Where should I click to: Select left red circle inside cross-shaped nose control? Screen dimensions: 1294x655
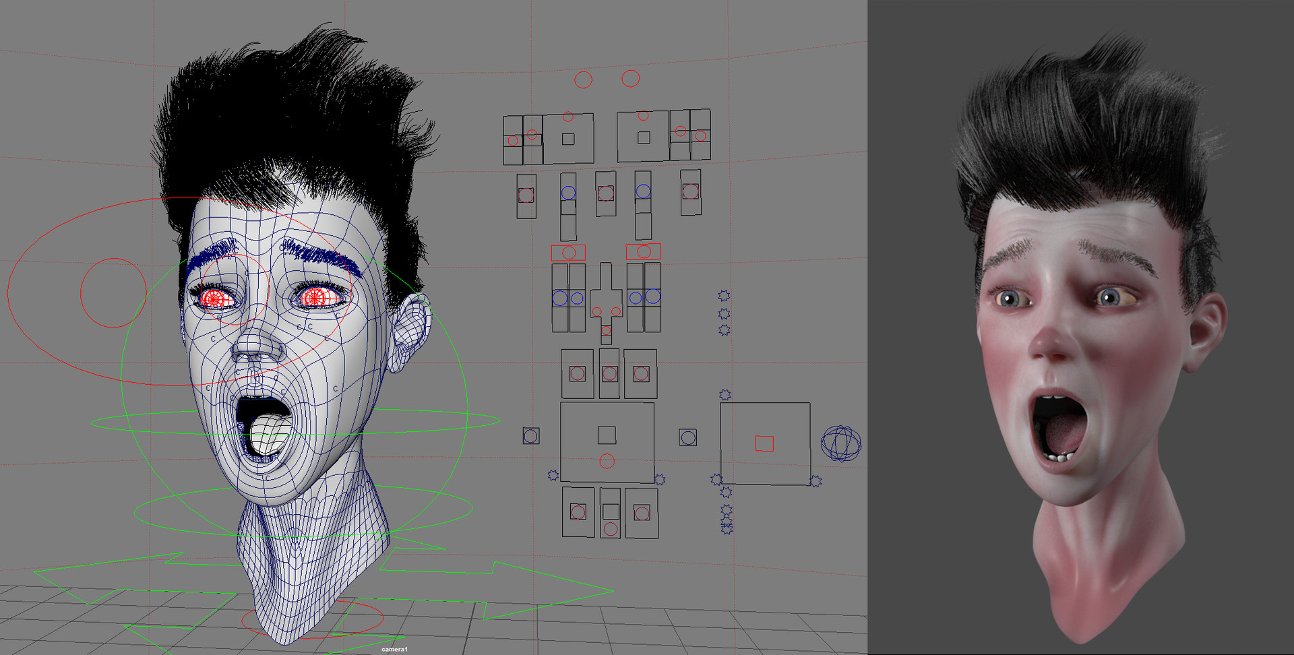tap(596, 311)
